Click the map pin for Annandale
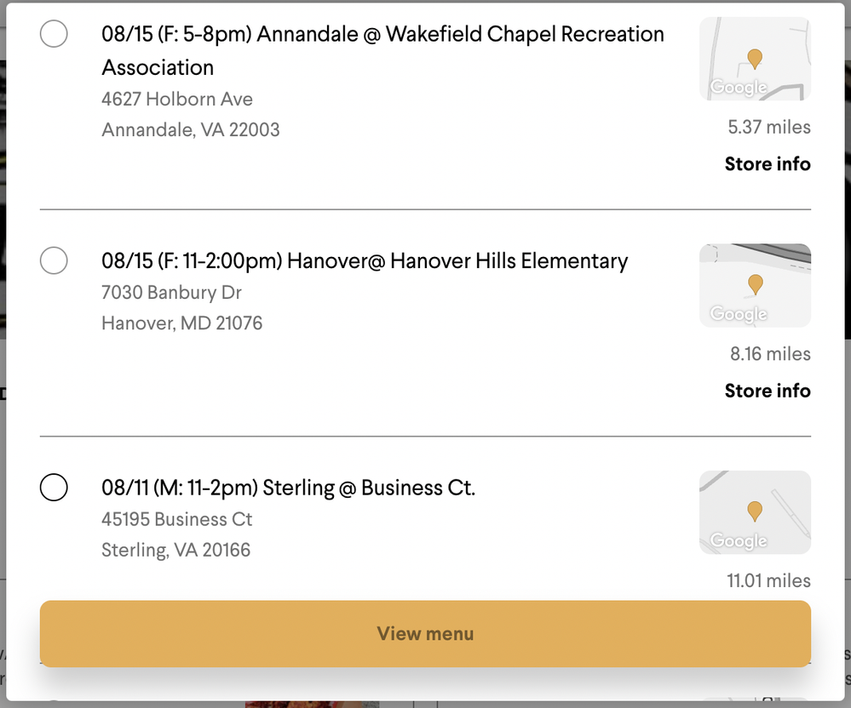Image resolution: width=851 pixels, height=708 pixels. click(755, 59)
